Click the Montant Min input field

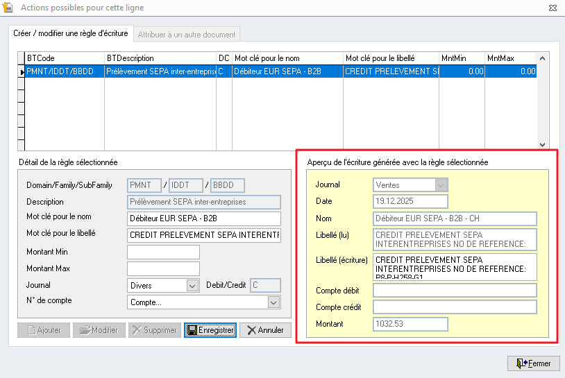(164, 252)
